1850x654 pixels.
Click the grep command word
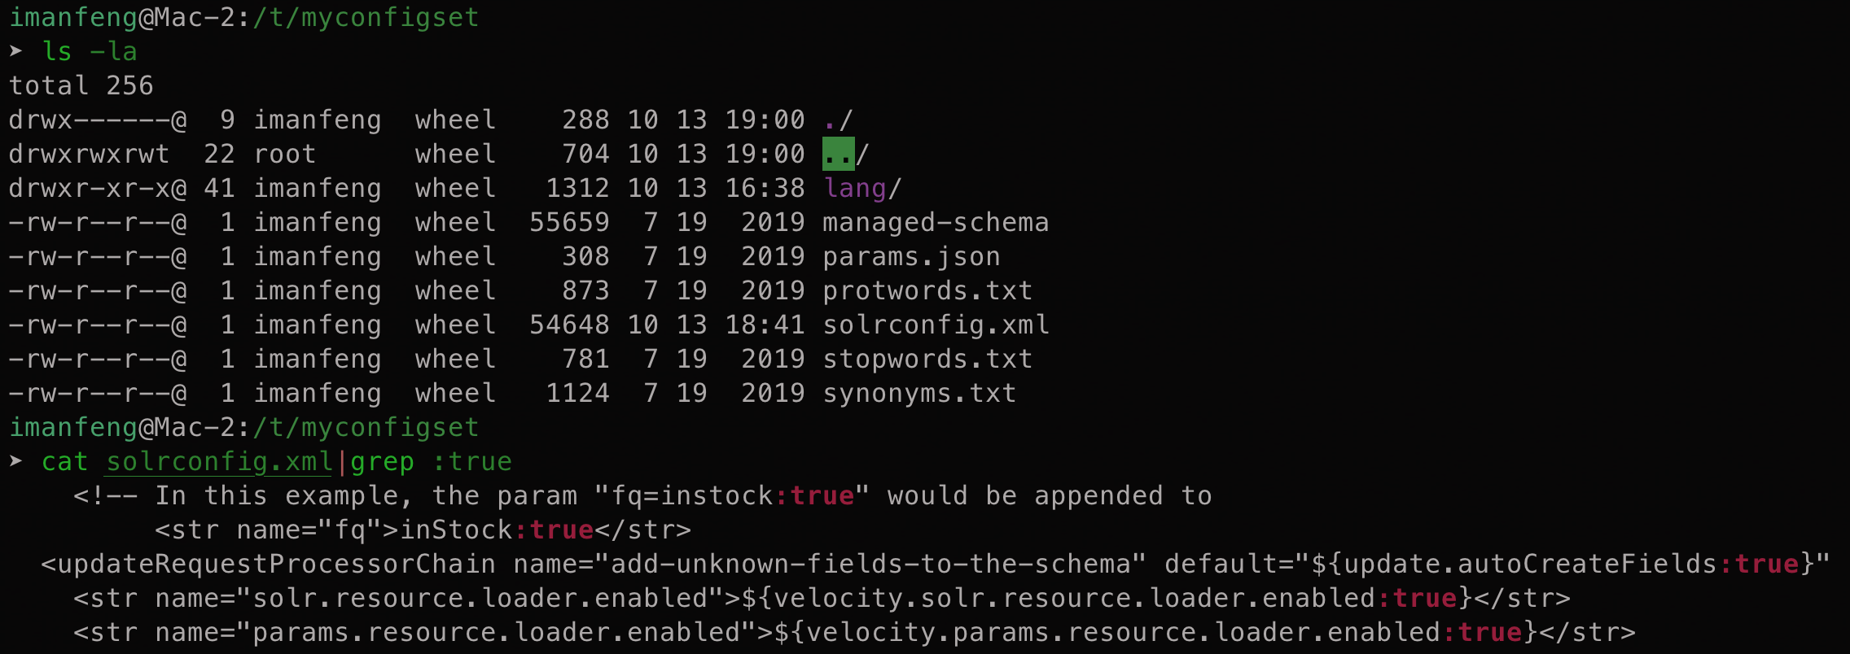click(382, 461)
